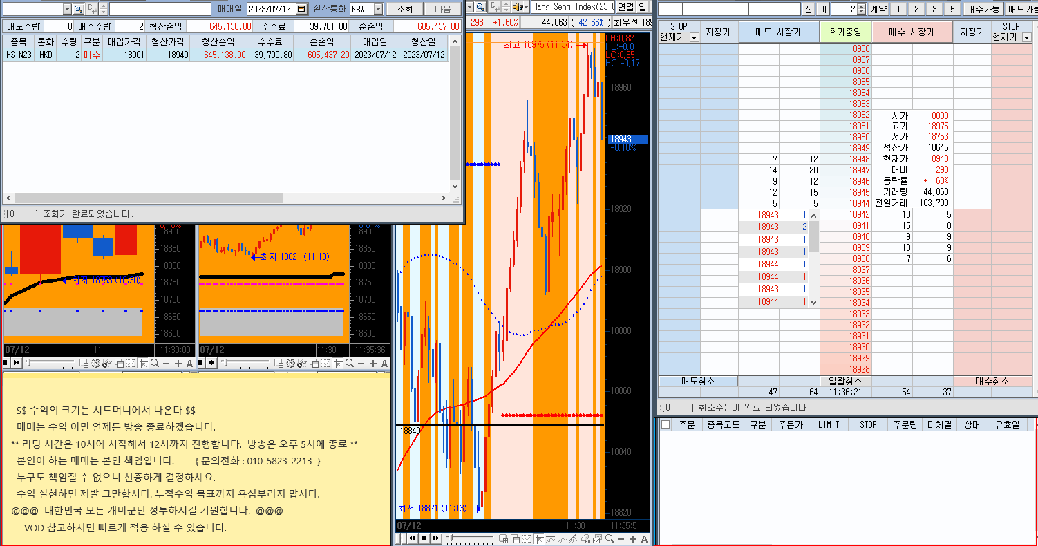This screenshot has width=1038, height=546.
Task: Click the 다음 next button
Action: coord(442,9)
